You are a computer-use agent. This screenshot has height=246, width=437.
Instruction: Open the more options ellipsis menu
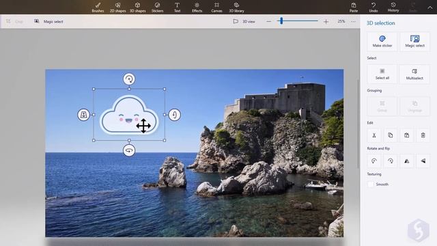(353, 21)
